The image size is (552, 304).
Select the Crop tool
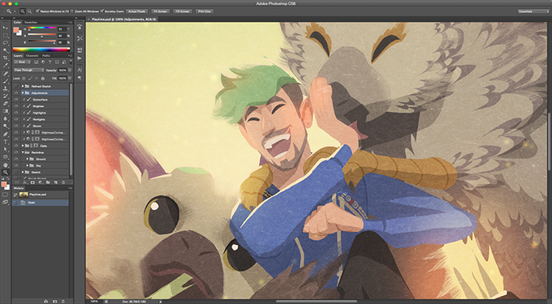point(6,58)
